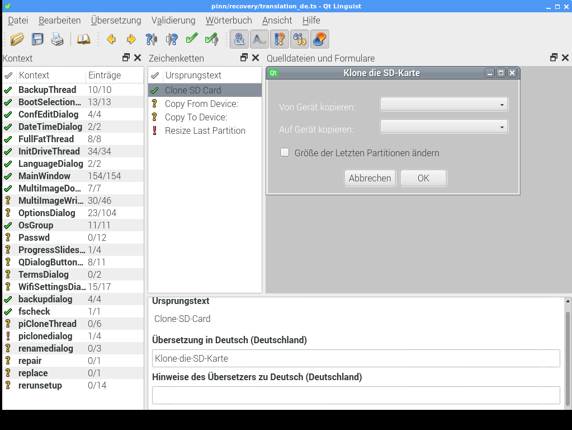Select the renamedialog context
Viewport: 572px width, 430px height.
click(x=73, y=348)
